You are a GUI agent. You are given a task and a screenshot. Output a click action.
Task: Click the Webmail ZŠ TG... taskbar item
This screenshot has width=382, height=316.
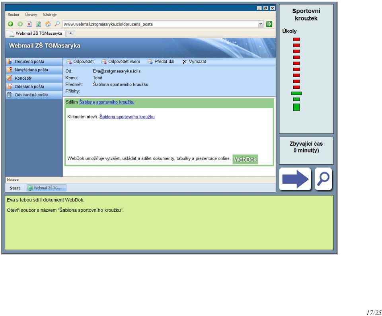pos(46,188)
